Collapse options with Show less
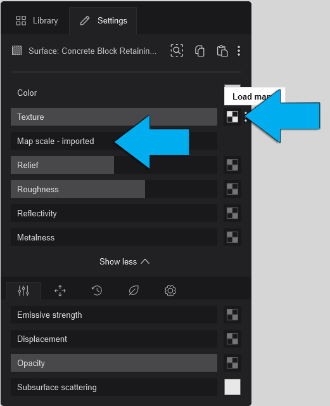 (x=124, y=261)
